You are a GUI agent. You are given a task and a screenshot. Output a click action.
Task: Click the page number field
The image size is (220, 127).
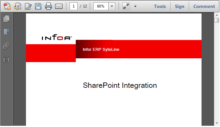(x=74, y=6)
